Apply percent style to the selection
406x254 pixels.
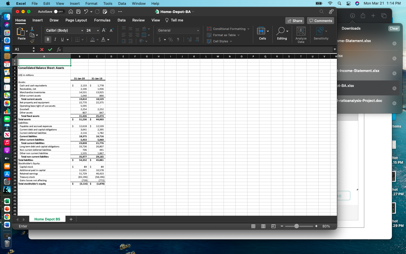tap(170, 40)
